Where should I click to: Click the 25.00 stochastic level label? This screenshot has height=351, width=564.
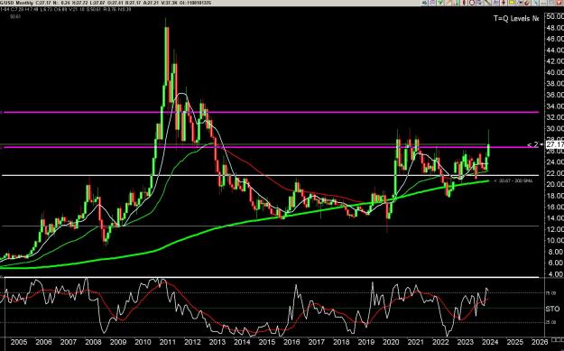(x=550, y=322)
